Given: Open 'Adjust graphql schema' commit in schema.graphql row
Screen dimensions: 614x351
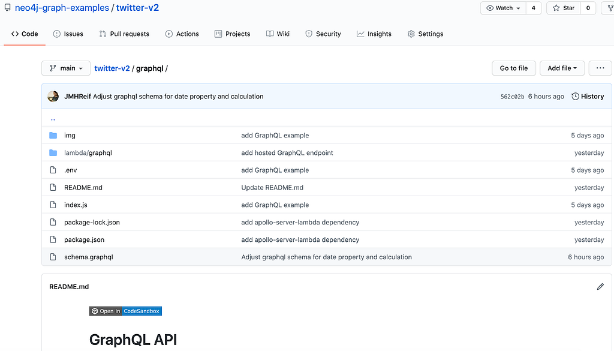Looking at the screenshot, I should 327,257.
